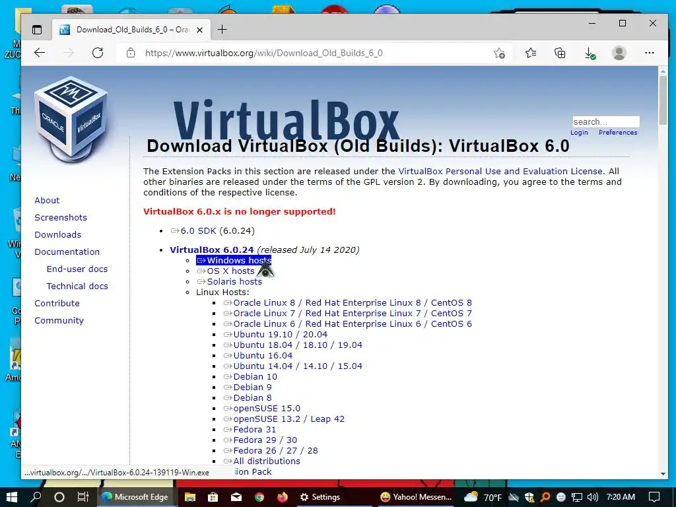Close the Download_Old_Builds_6_0 tab

199,30
